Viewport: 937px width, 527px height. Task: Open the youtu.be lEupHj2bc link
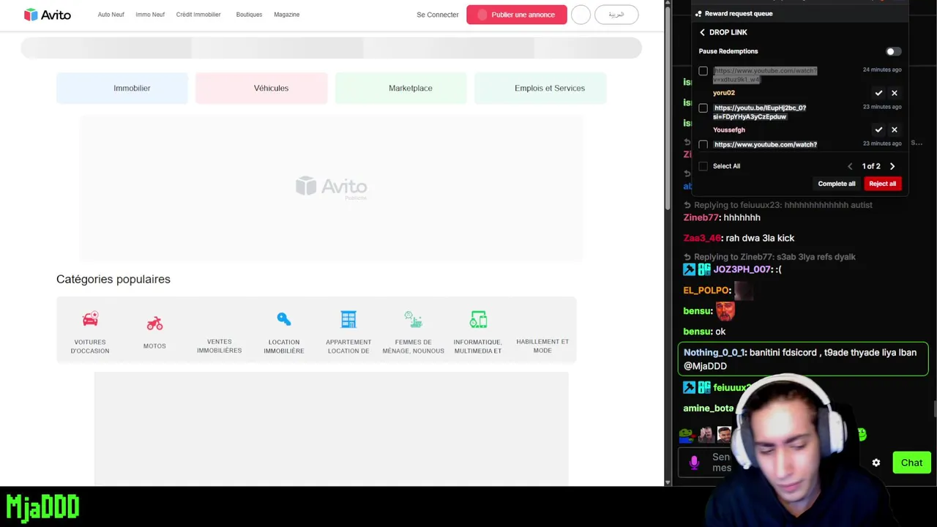tap(760, 112)
